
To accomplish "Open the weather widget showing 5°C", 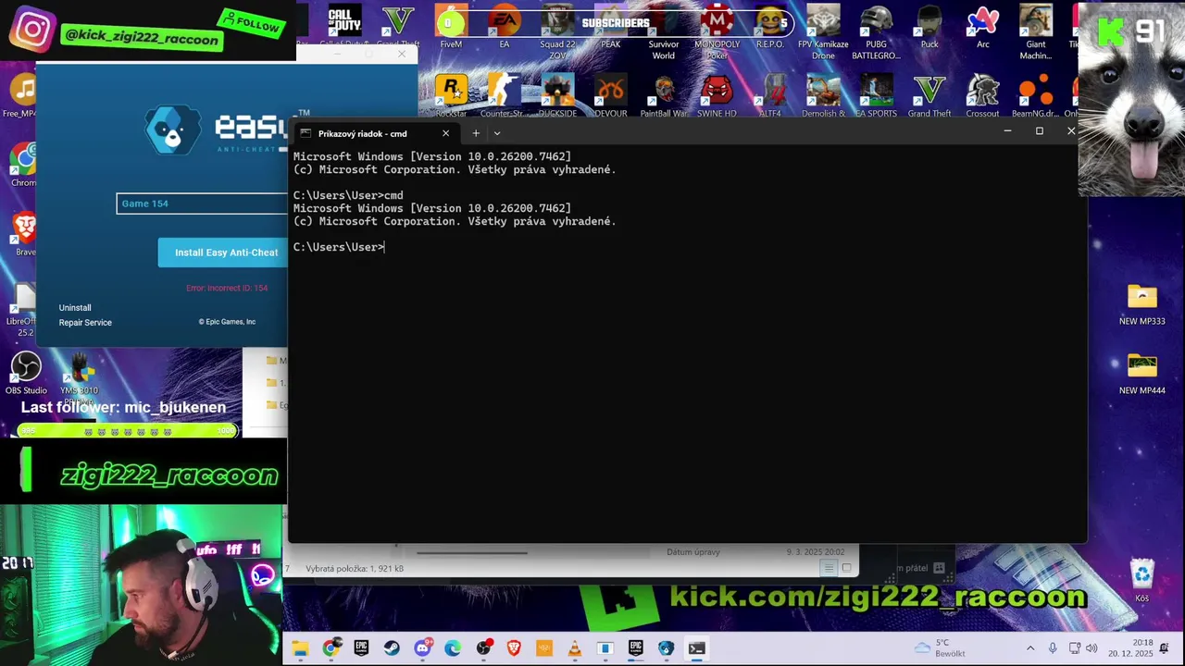I will [940, 647].
